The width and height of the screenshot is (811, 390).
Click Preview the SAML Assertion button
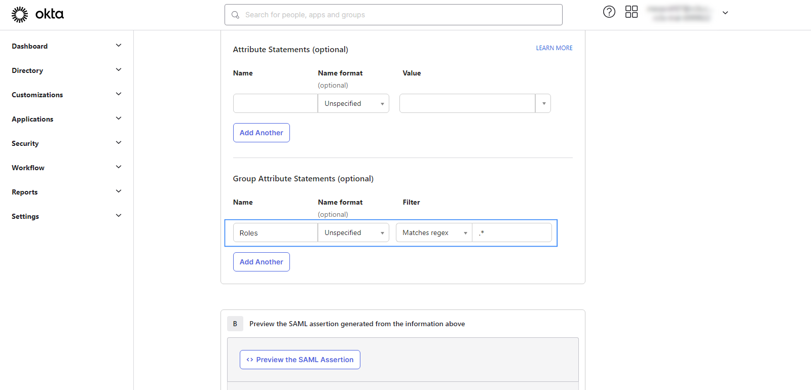pyautogui.click(x=300, y=360)
